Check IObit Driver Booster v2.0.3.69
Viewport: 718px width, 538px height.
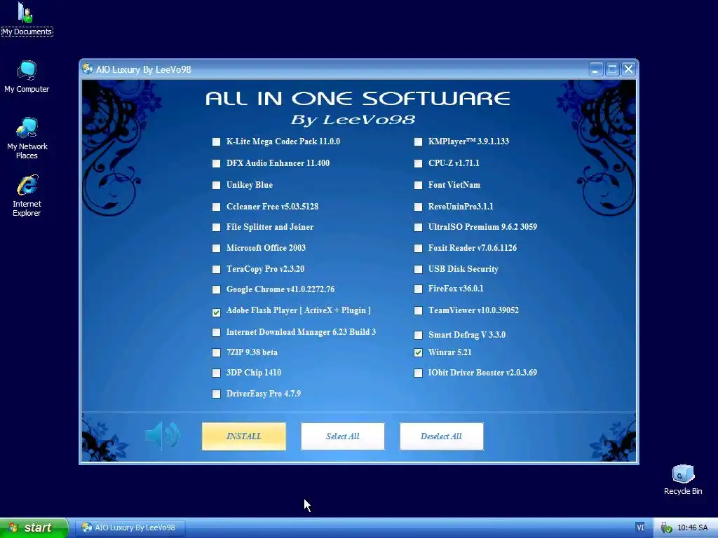tap(418, 373)
